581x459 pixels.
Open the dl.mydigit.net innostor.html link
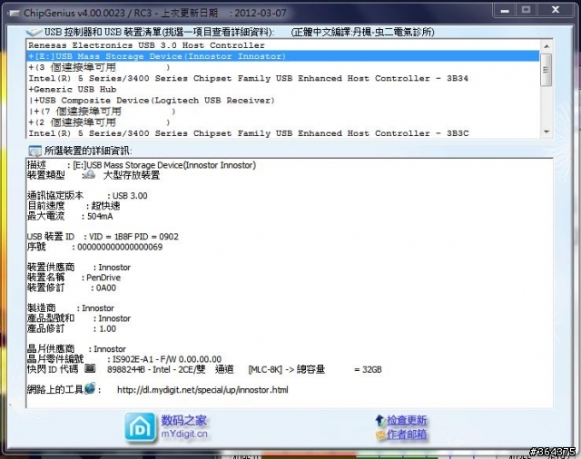202,390
